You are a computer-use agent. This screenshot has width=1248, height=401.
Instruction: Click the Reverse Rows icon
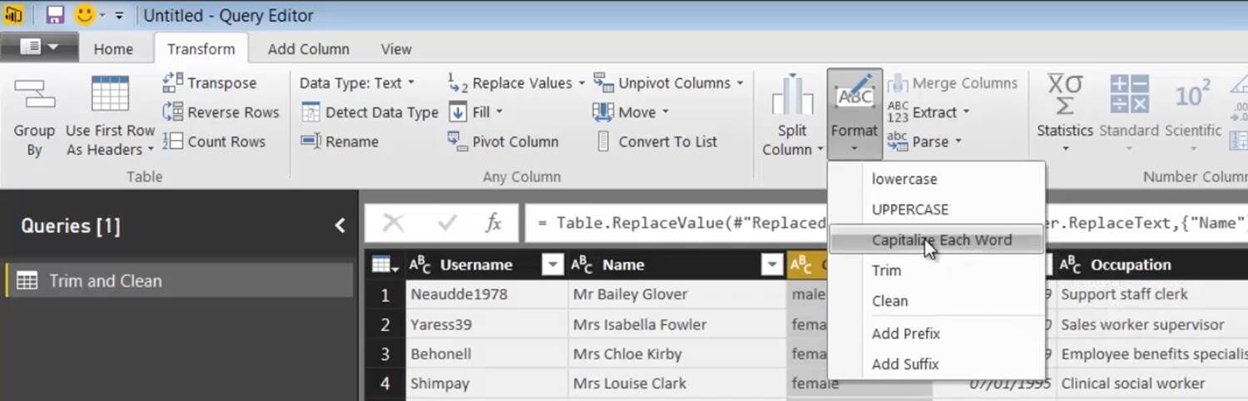[173, 112]
